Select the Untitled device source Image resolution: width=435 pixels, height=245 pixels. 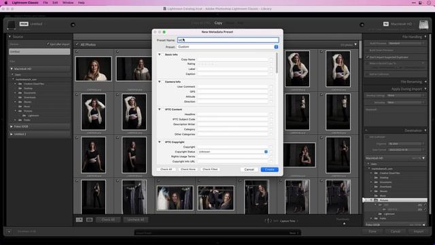point(39,52)
